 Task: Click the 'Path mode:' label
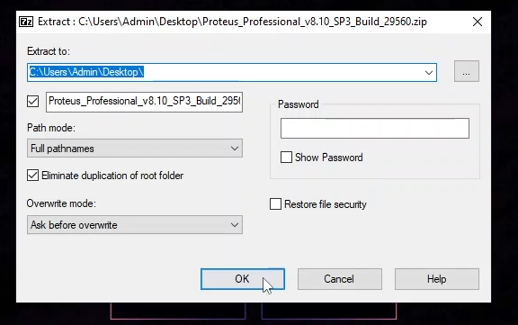(x=51, y=128)
